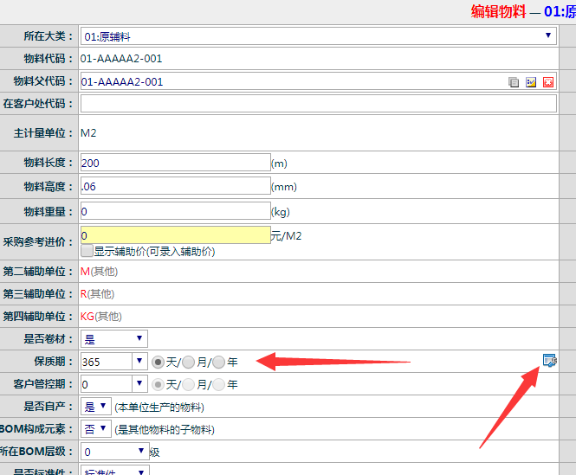The image size is (576, 475).
Task: Open the 是否自产 dropdown
Action: click(95, 406)
